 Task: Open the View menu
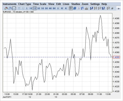(51, 4)
